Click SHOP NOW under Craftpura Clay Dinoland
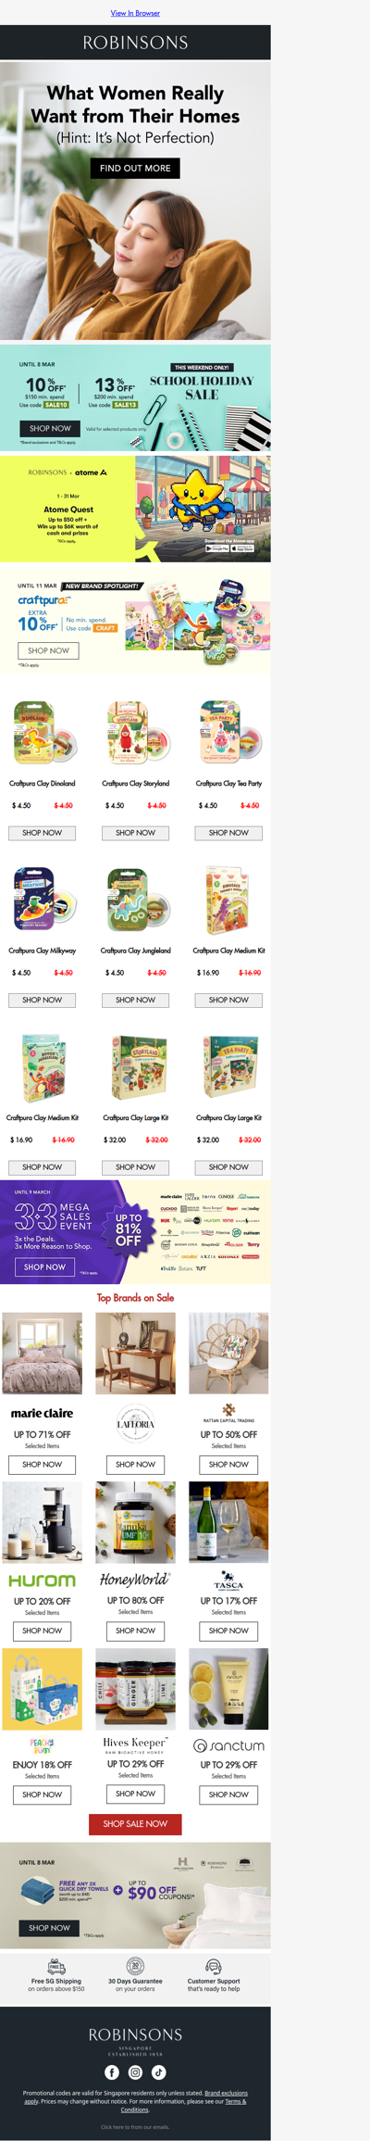370x2141 pixels. click(x=43, y=833)
